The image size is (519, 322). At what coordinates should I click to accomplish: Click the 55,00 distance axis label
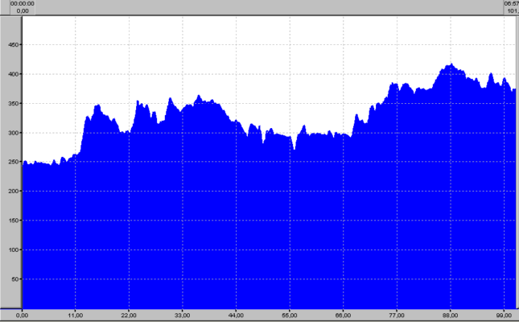pyautogui.click(x=290, y=315)
